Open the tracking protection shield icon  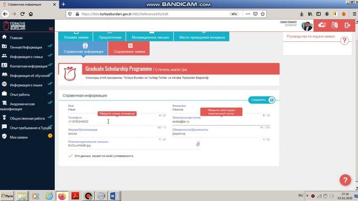point(70,14)
